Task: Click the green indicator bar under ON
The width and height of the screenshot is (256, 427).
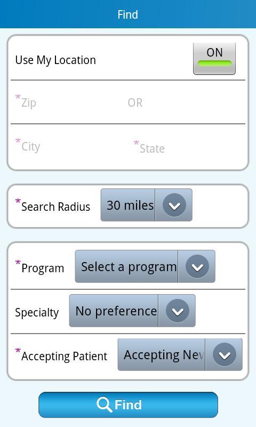Action: 214,64
